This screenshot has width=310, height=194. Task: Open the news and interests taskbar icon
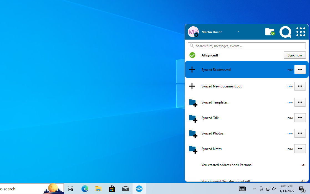[242, 189]
